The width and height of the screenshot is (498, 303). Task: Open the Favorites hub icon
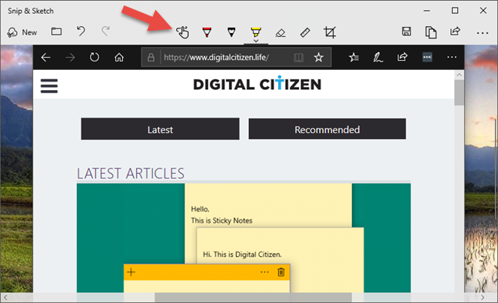point(354,58)
